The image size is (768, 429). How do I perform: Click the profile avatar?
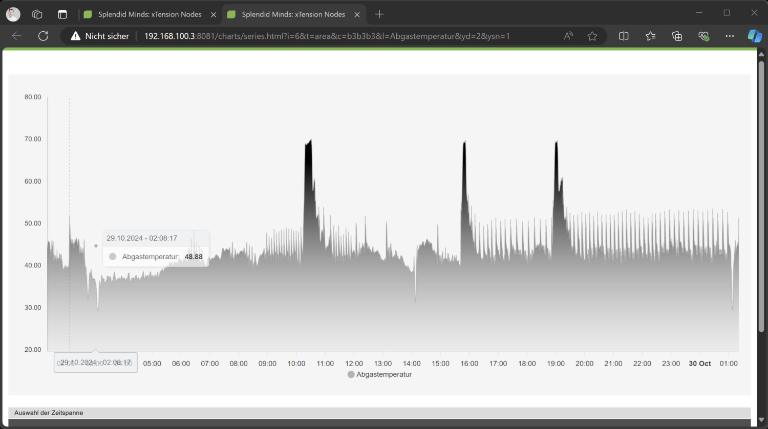[13, 14]
